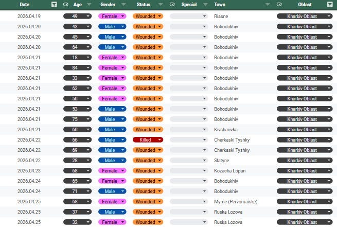This screenshot has height=227, width=337.
Task: Open the age 33 dropdown chip
Action: (77, 78)
